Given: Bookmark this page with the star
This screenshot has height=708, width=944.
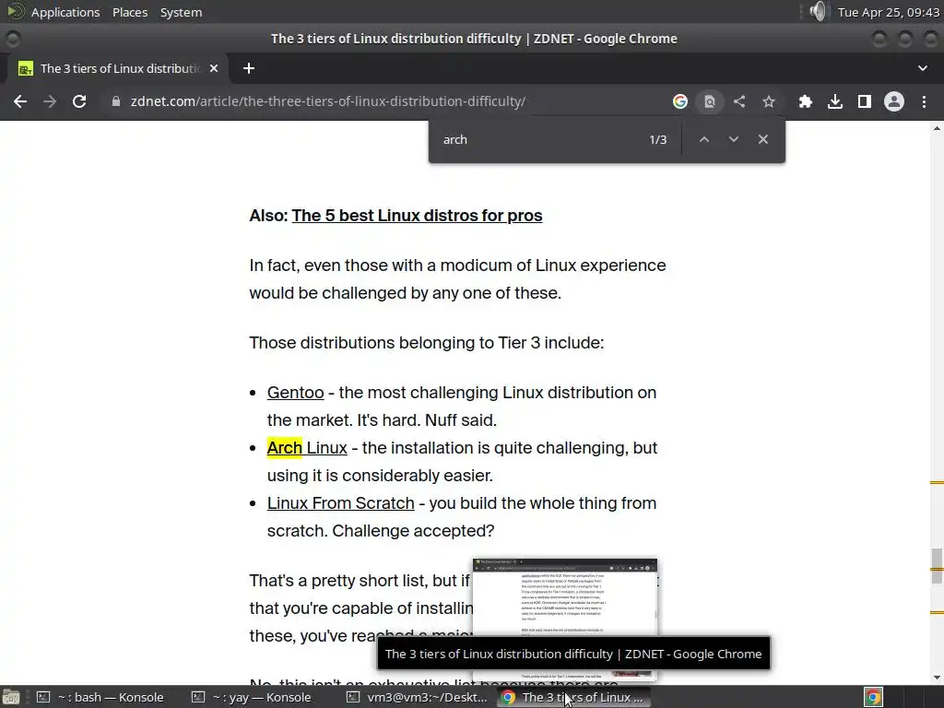Looking at the screenshot, I should [769, 101].
